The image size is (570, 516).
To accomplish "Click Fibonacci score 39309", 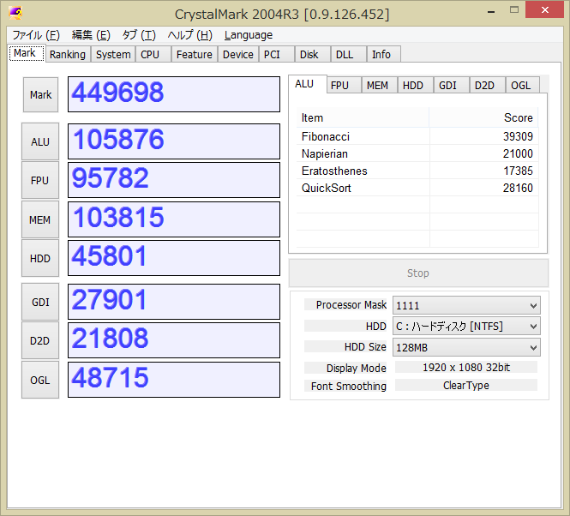I will coord(518,136).
